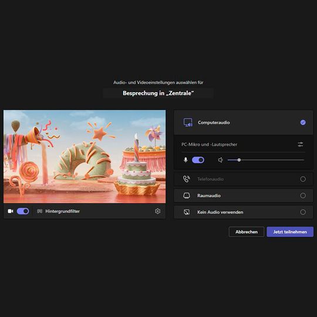Edit meeting title Besprechung in Zentrale
Viewport: 317px width, 317px height.
158,93
